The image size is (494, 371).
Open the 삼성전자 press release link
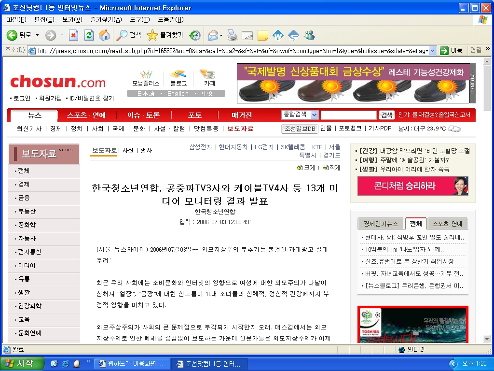click(x=201, y=147)
